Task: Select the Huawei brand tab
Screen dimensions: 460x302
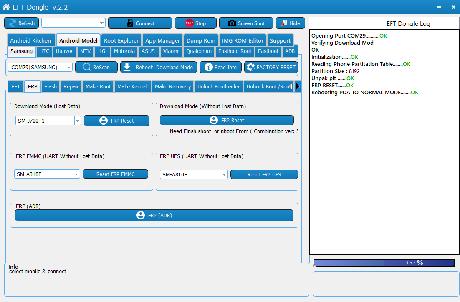Action: tap(65, 51)
